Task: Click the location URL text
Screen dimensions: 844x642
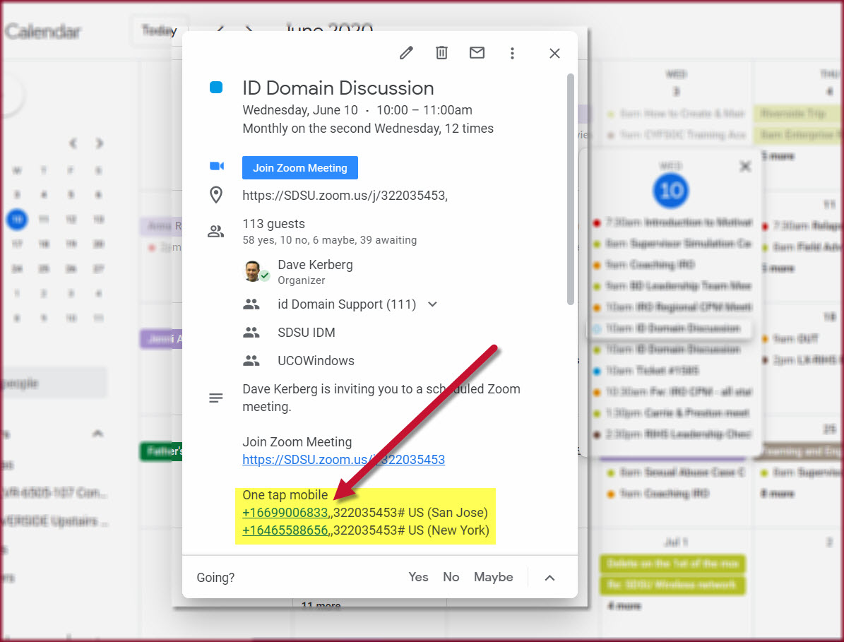Action: point(345,196)
